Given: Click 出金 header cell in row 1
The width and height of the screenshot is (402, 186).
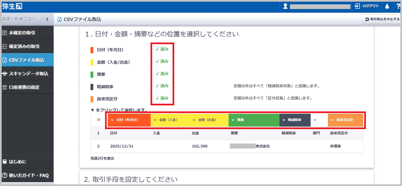Looking at the screenshot, I should click(x=196, y=133).
